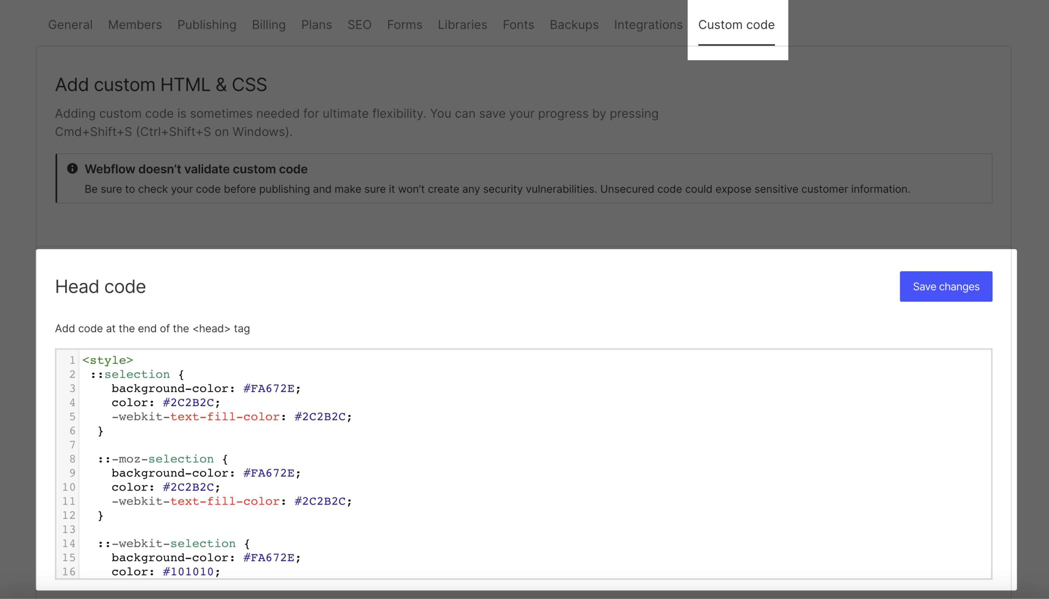Switch to the General settings tab

(70, 25)
